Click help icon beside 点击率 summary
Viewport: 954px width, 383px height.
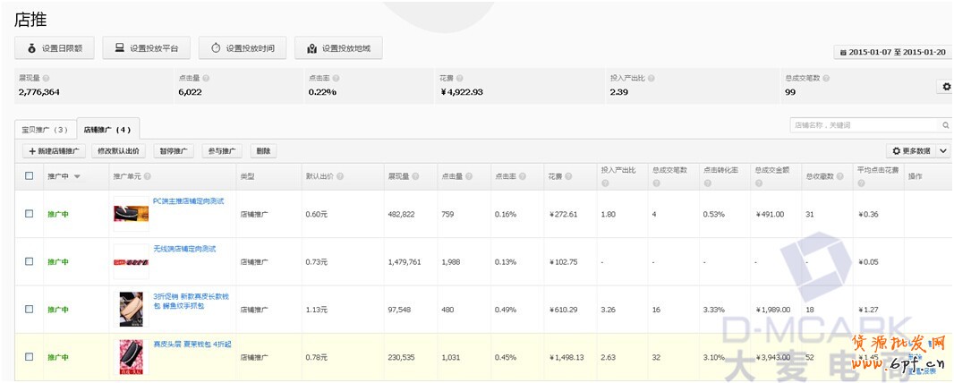[335, 79]
